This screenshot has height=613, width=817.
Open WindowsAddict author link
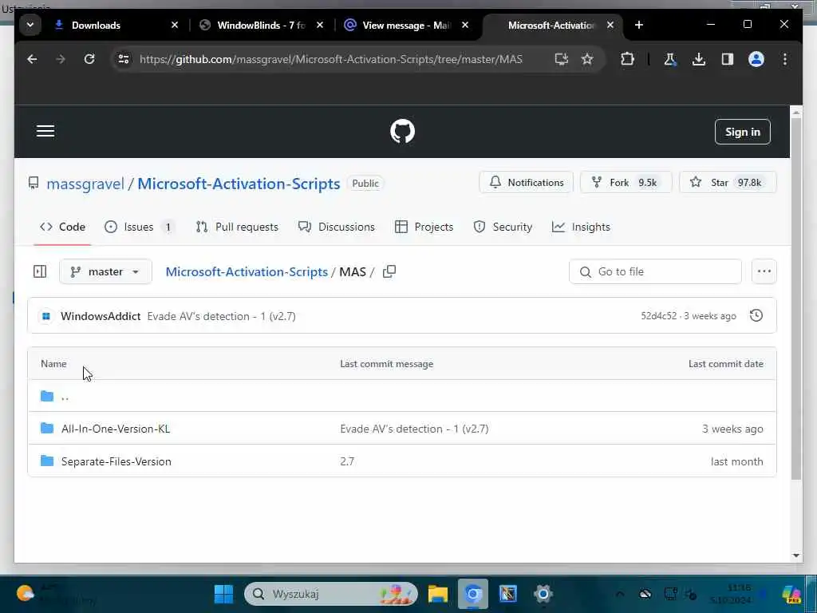(x=101, y=316)
